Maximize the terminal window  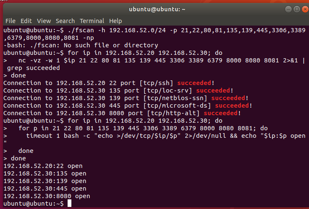point(297,9)
